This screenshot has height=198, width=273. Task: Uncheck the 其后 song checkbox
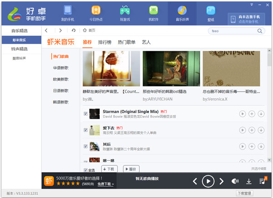coord(86,146)
